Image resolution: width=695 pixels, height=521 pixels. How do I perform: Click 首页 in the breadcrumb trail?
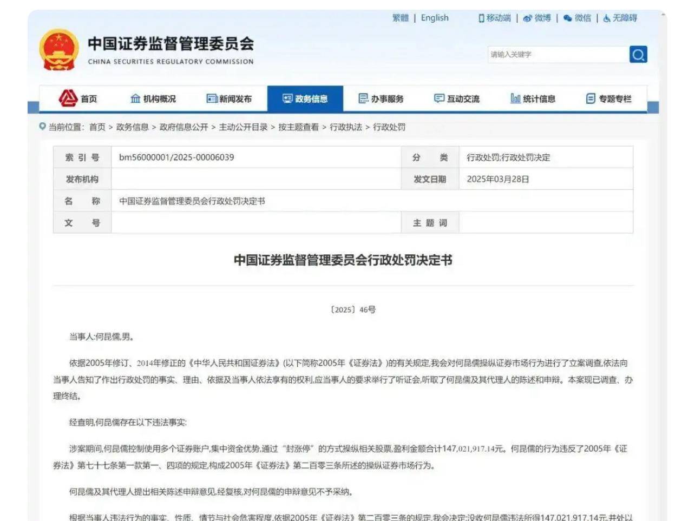[x=97, y=127]
